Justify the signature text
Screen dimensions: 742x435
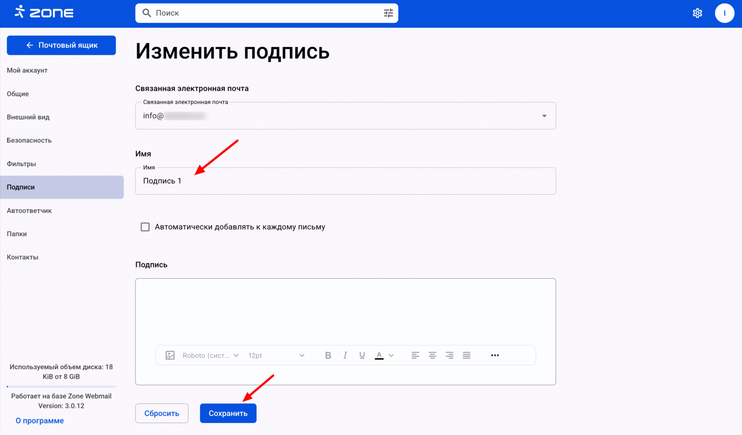[x=466, y=355]
